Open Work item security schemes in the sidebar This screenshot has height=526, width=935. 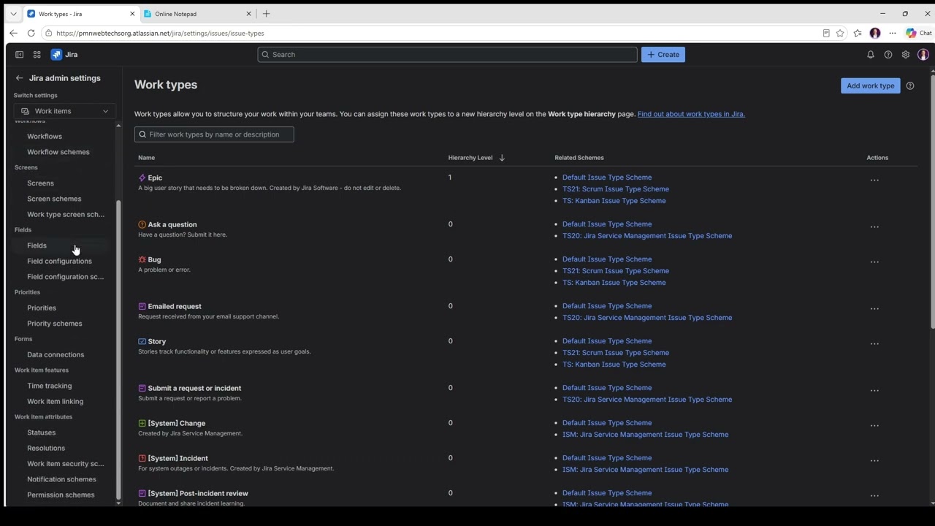66,464
